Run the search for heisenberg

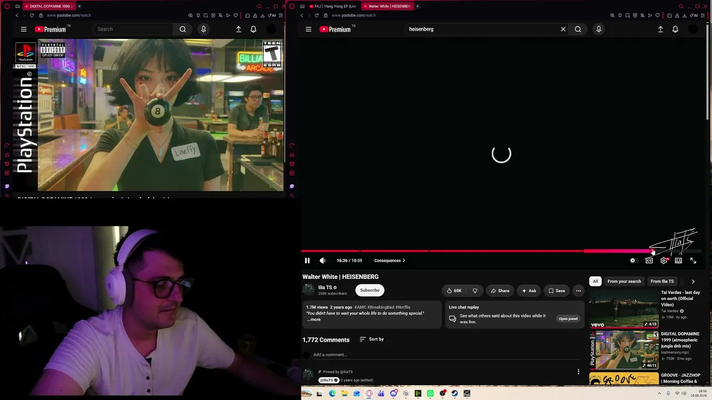pos(578,29)
